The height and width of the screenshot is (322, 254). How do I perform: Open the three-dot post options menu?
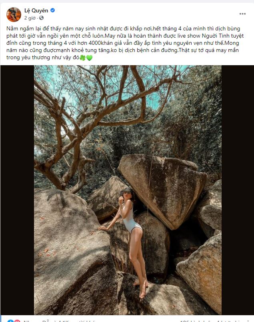coord(242,14)
